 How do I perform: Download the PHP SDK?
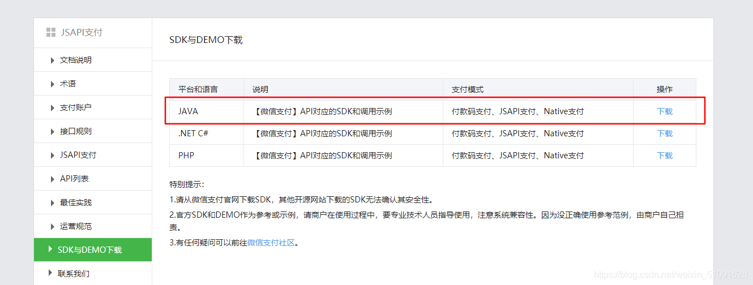[665, 156]
